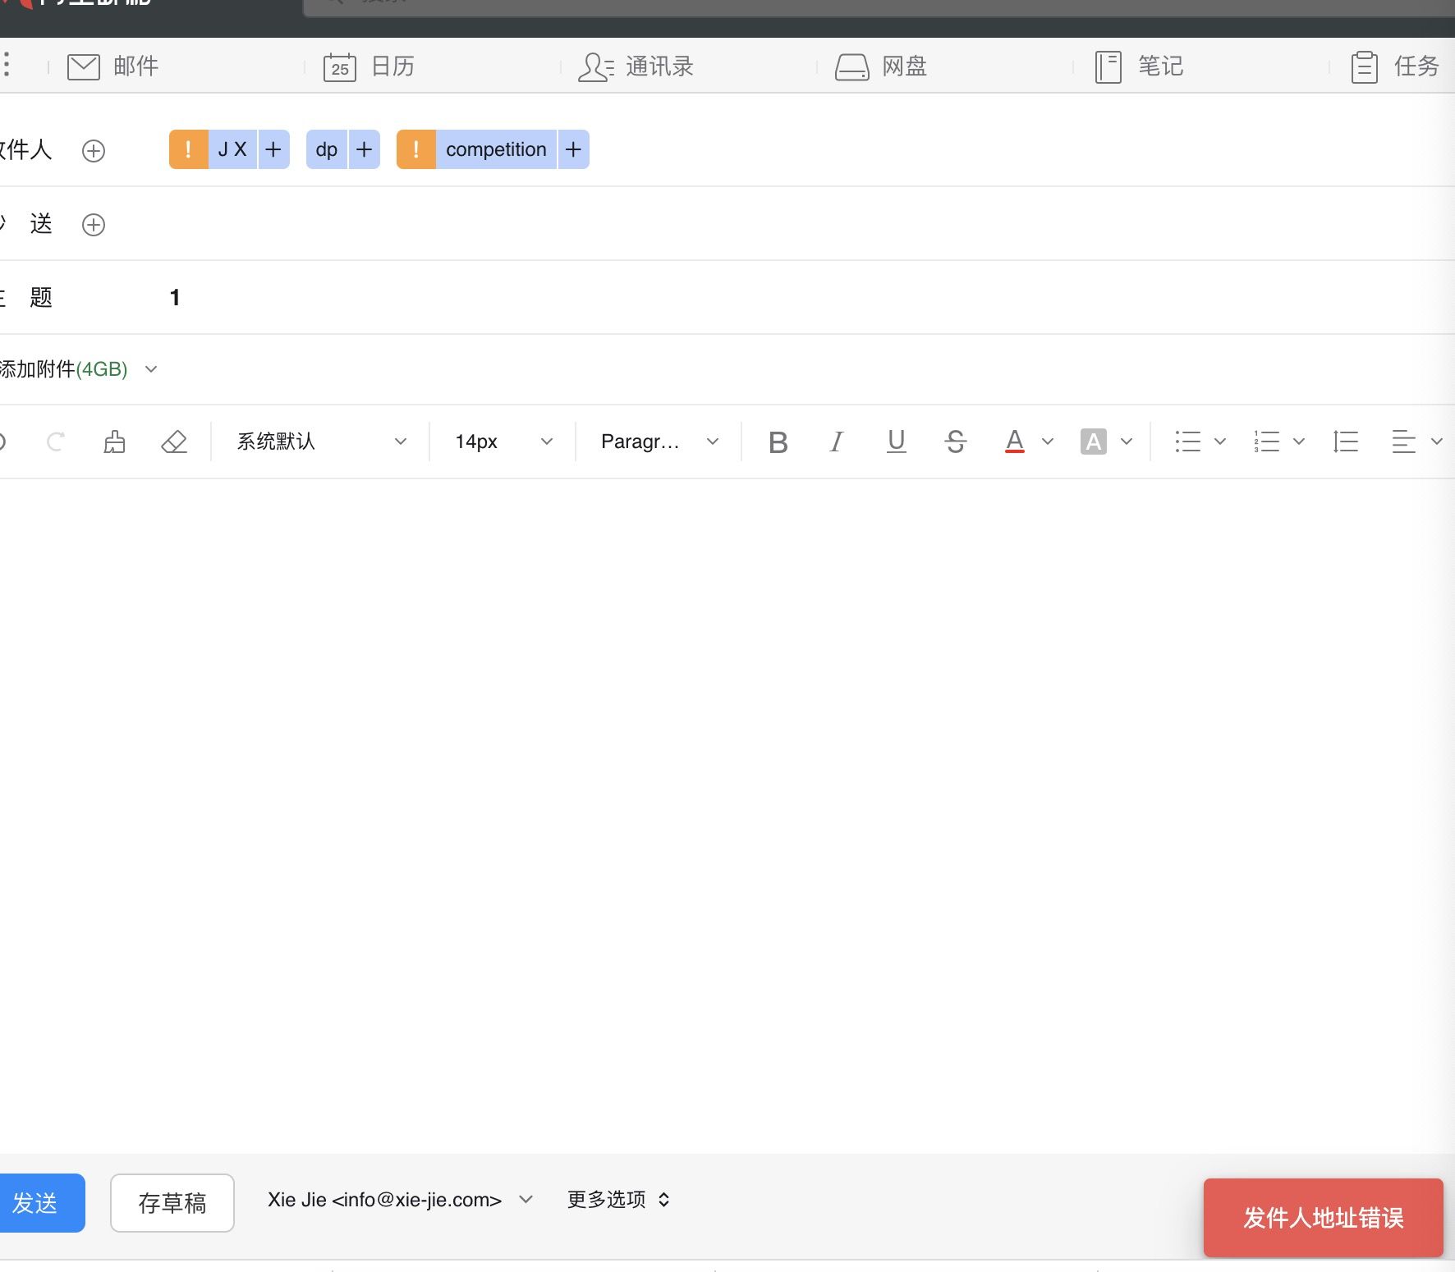Click plus on competition recipient chip
This screenshot has height=1272, width=1455.
[x=574, y=149]
